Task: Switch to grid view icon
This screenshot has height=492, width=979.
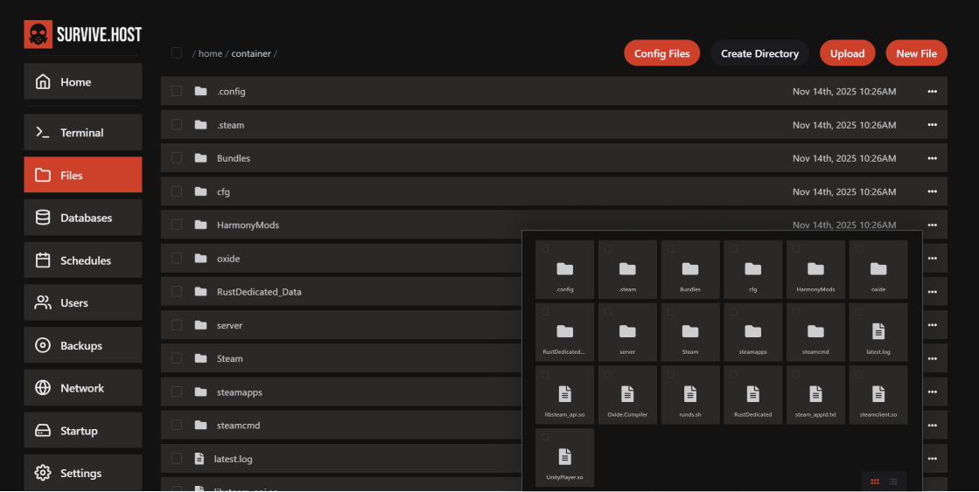Action: coord(874,482)
